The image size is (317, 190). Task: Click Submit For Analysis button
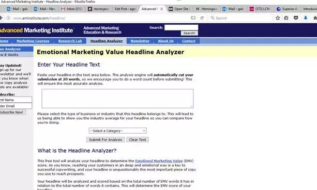click(105, 140)
